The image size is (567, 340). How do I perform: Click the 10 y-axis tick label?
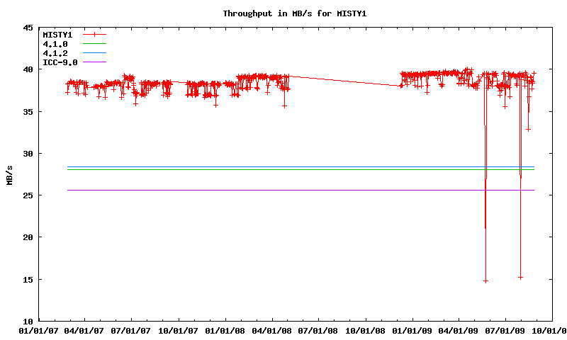28,321
